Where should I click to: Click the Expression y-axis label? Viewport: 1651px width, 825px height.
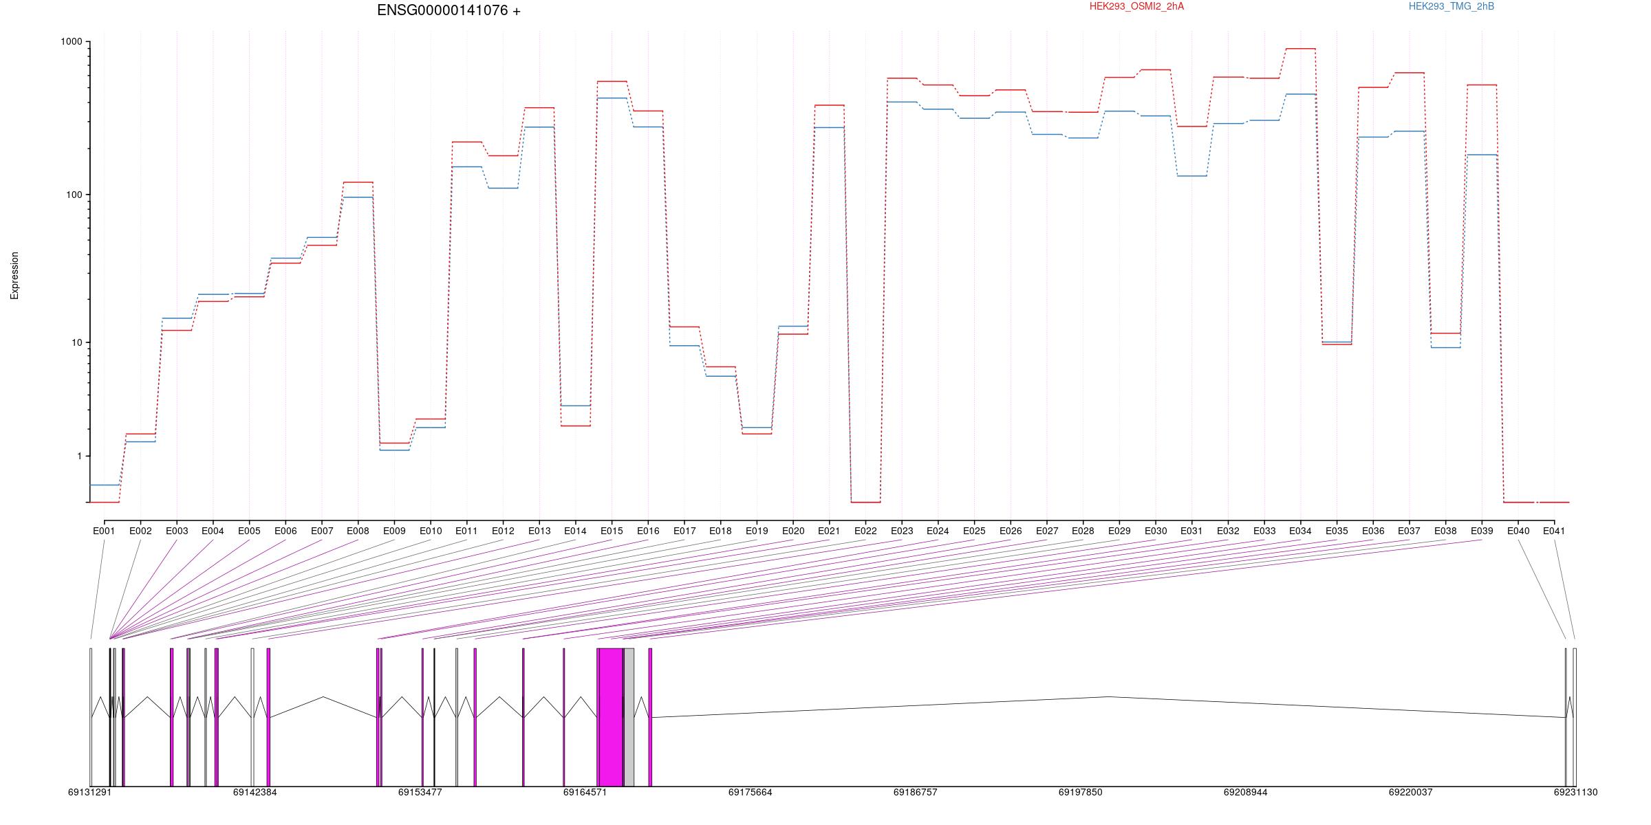point(14,276)
